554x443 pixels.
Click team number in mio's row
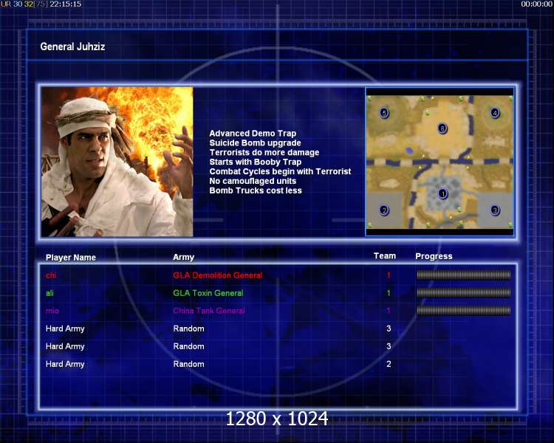[389, 311]
